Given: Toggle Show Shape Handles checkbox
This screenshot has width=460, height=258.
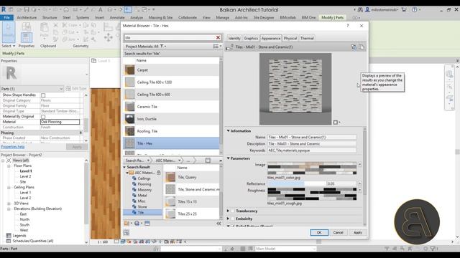Looking at the screenshot, I should pyautogui.click(x=43, y=95).
